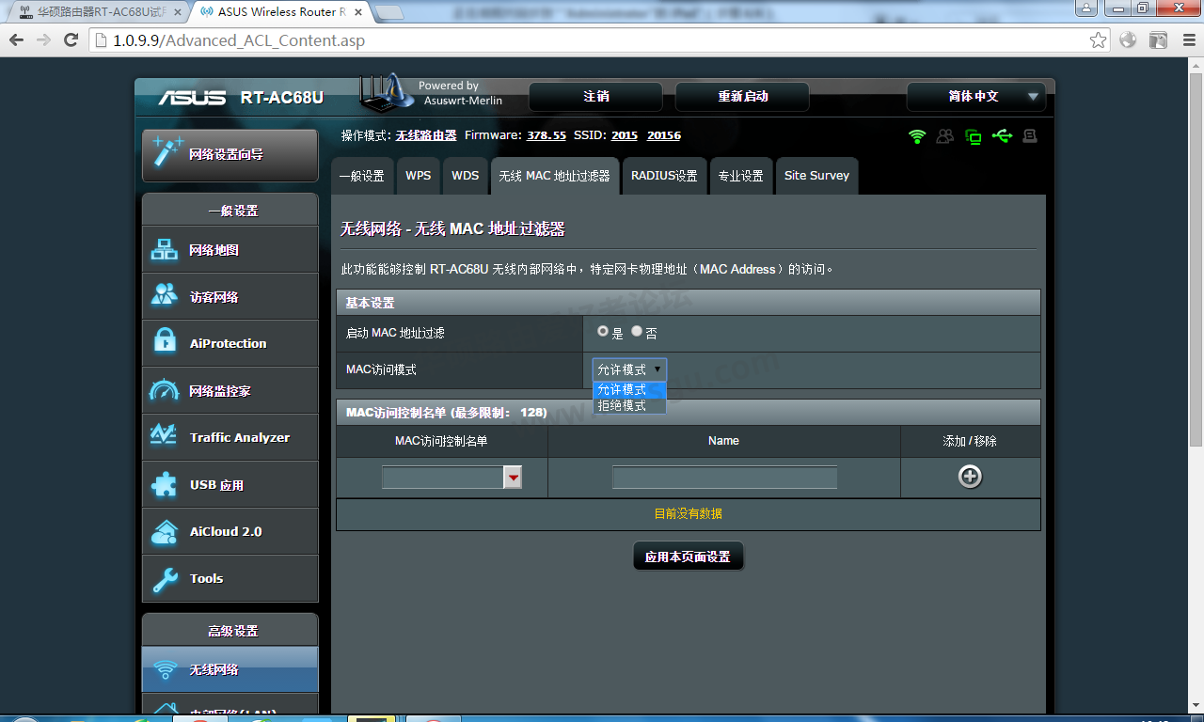
Task: Click the 应用本页面设置 apply button
Action: [688, 557]
